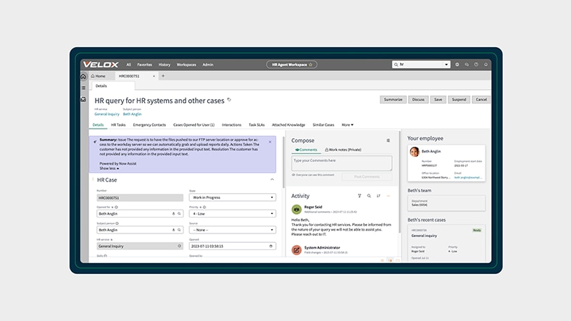This screenshot has height=321, width=571.
Task: Open notifications bell in top bar
Action: pyautogui.click(x=485, y=65)
